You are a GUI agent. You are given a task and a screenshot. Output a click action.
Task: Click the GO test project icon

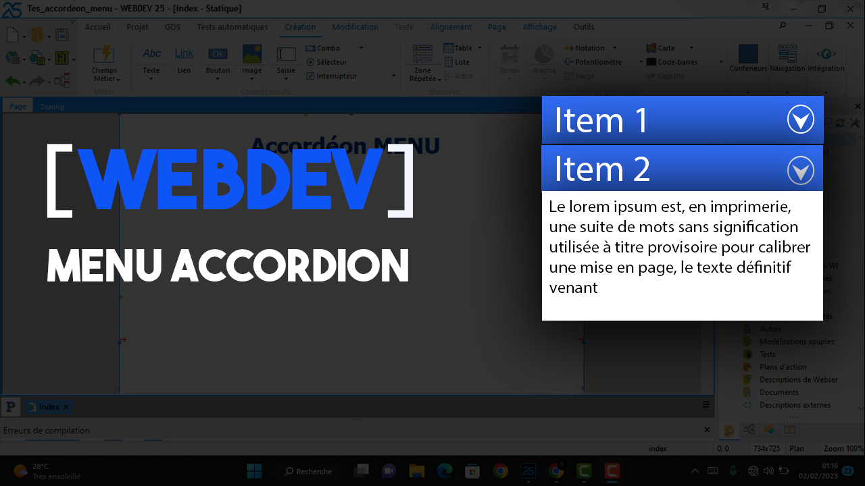pos(61,58)
